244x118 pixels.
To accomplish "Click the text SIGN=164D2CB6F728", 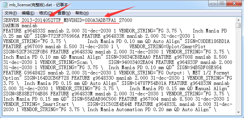I will coord(46,78).
